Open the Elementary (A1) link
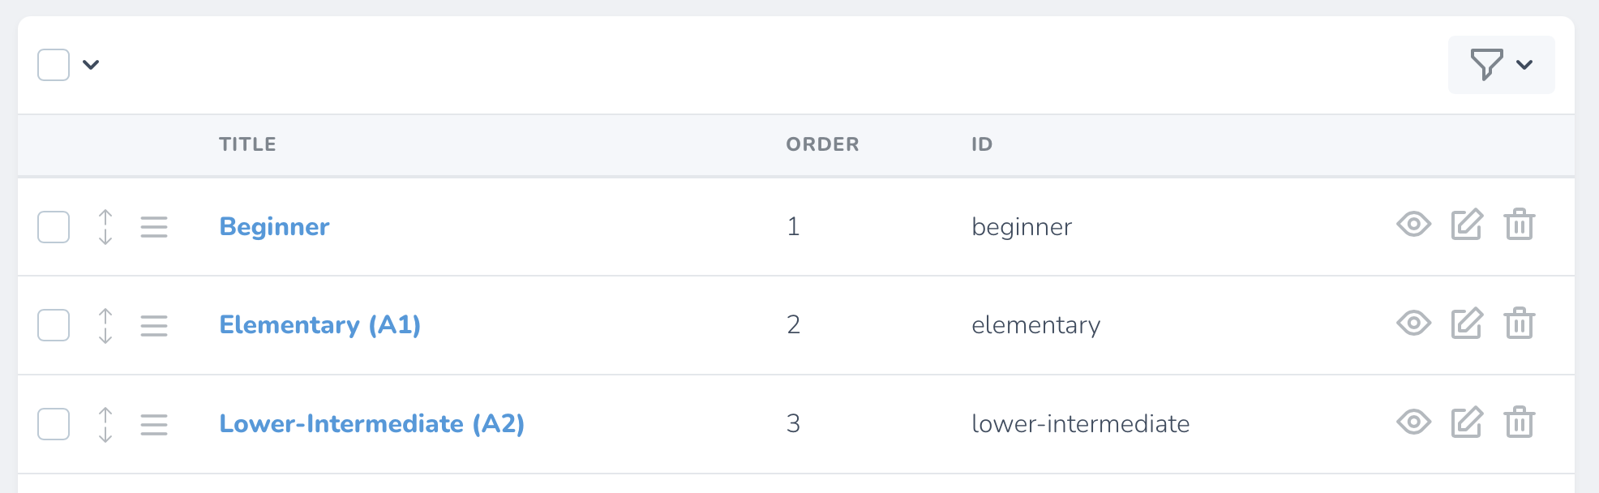 319,325
